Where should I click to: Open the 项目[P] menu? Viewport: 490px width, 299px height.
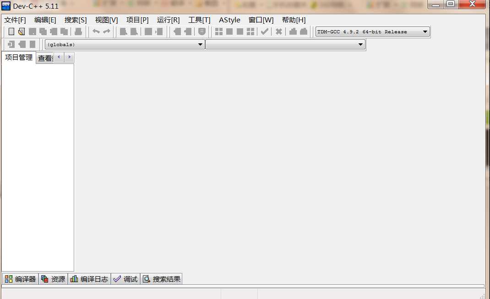[137, 20]
